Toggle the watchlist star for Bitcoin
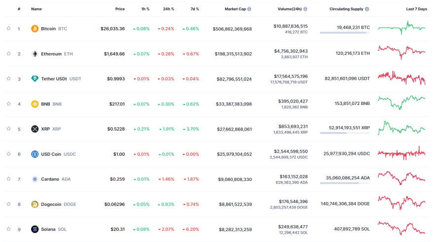The height and width of the screenshot is (242, 433). [x=8, y=29]
